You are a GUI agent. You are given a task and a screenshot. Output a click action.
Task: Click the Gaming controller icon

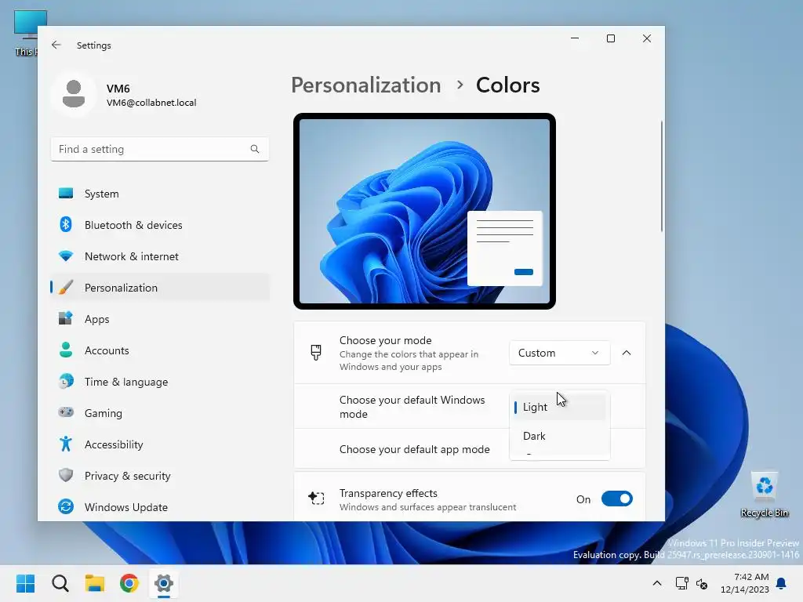pyautogui.click(x=66, y=412)
